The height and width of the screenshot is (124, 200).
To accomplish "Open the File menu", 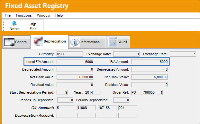I will 8,15.
